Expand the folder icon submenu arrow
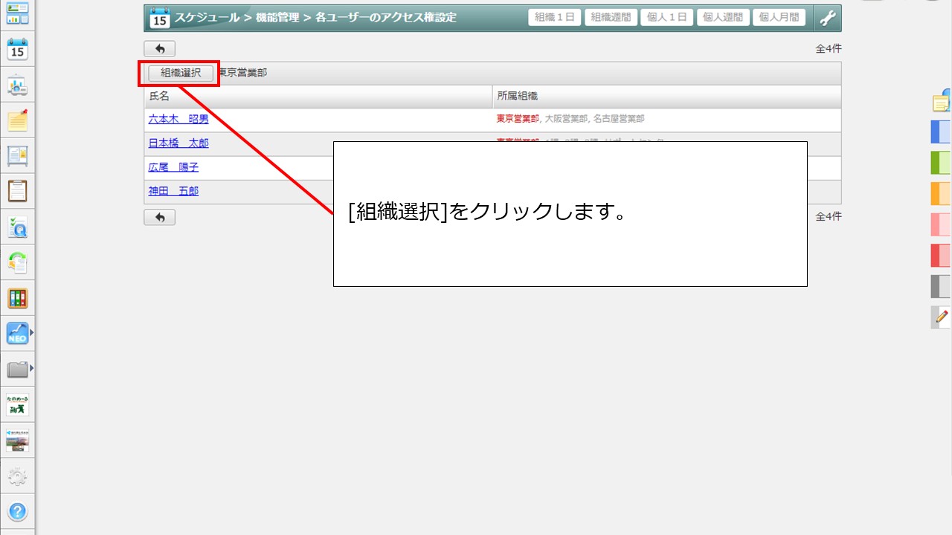 click(x=31, y=368)
